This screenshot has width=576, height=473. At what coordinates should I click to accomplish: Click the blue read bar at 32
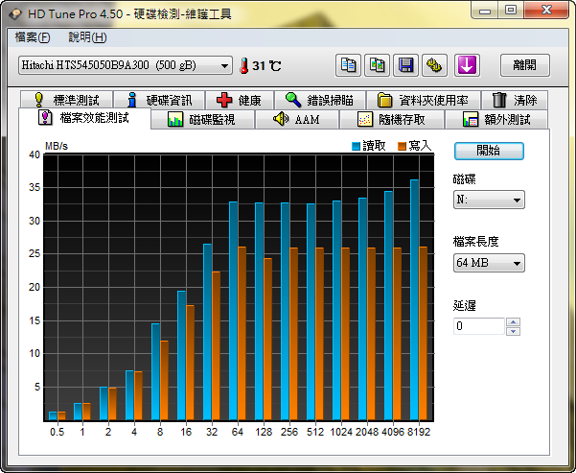[x=208, y=332]
